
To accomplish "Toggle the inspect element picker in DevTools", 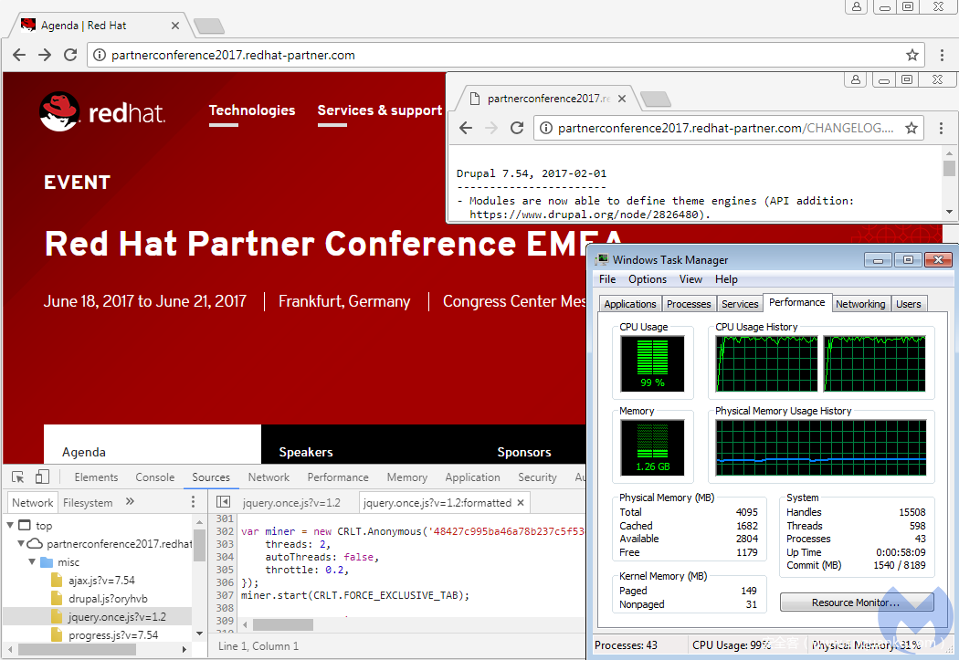I will click(17, 477).
